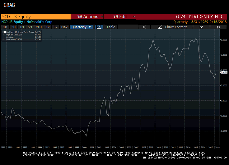Click the line chart view icon
Viewport: 229px width, 165px height.
[x=99, y=27]
